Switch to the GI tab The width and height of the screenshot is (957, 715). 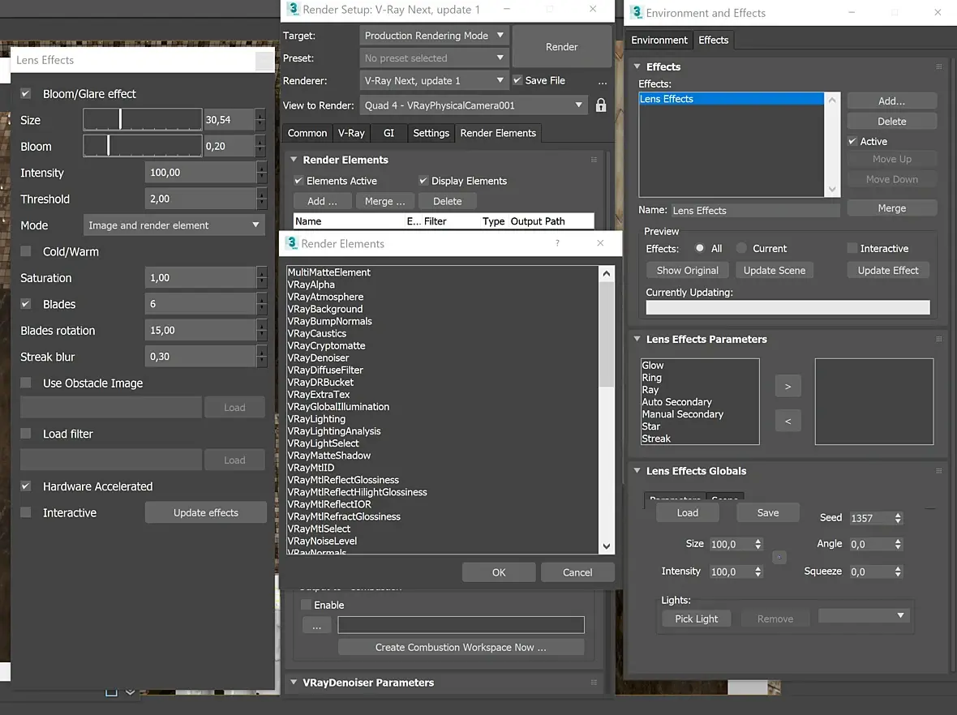click(389, 133)
